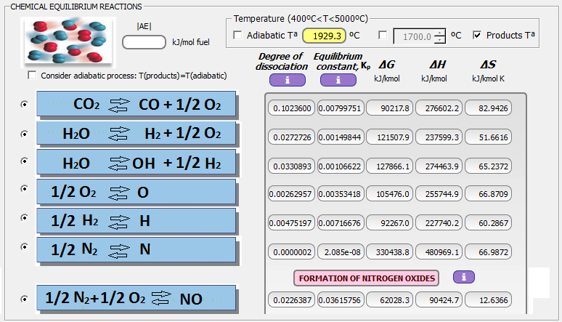Toggle the Products Tª checkbox
Image resolution: width=562 pixels, height=322 pixels.
tap(477, 35)
